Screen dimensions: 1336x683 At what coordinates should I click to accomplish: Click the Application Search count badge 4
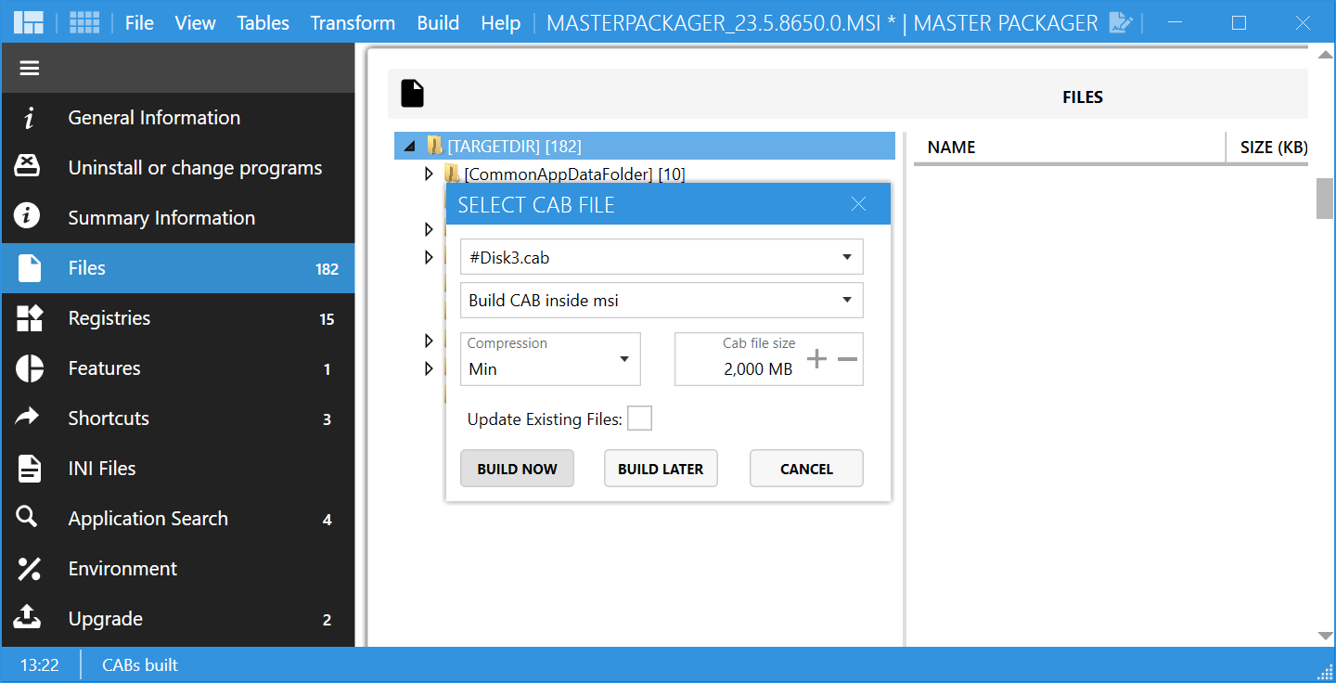pyautogui.click(x=327, y=520)
